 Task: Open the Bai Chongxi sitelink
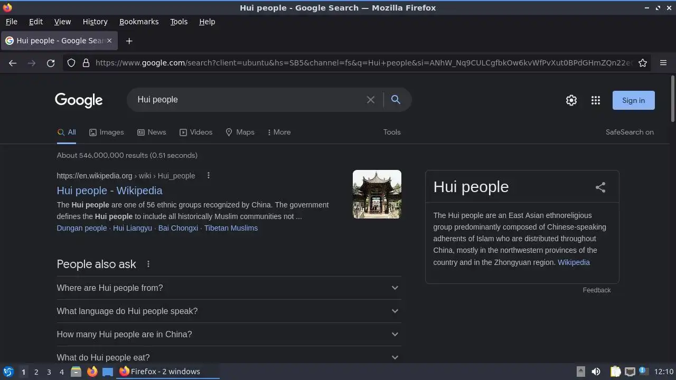tap(178, 228)
